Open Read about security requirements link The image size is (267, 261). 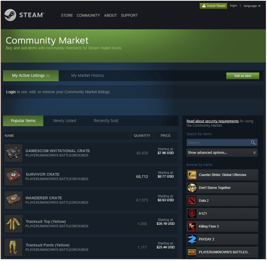pos(213,121)
